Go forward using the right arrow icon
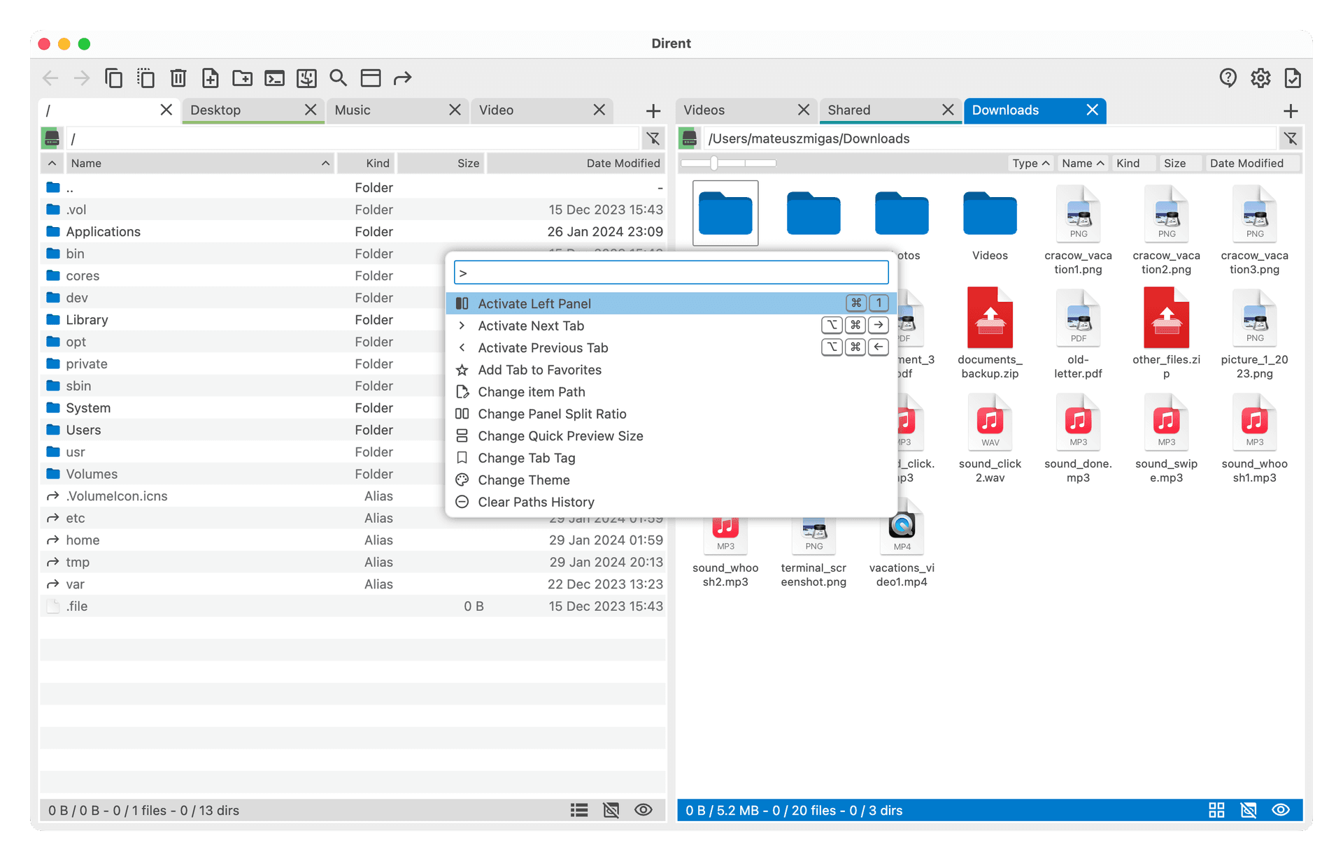The width and height of the screenshot is (1343, 861). tap(82, 78)
